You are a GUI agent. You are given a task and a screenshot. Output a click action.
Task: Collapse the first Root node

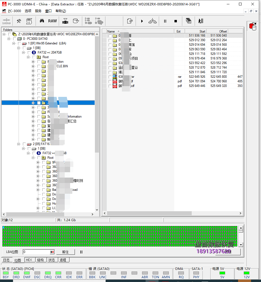pos(28,57)
